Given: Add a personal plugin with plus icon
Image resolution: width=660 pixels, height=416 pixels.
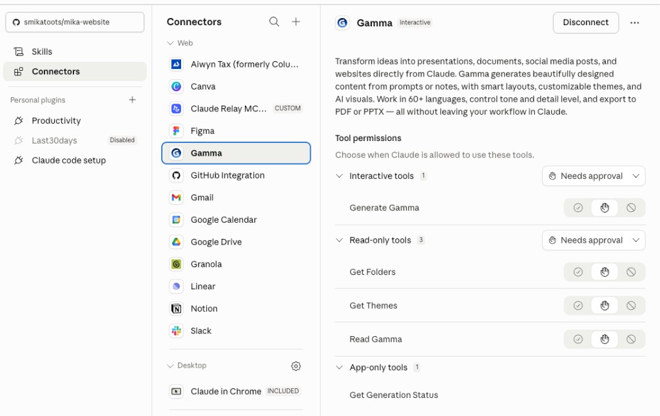Looking at the screenshot, I should tap(132, 100).
